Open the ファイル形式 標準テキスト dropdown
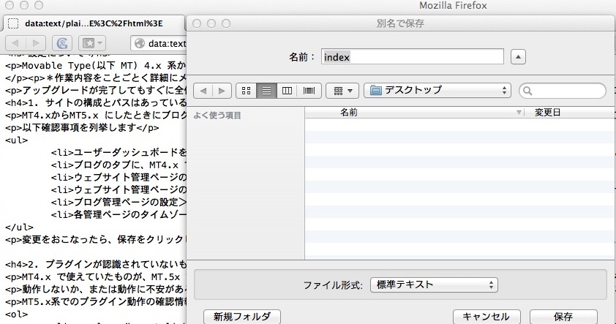616x324 pixels. 434,284
